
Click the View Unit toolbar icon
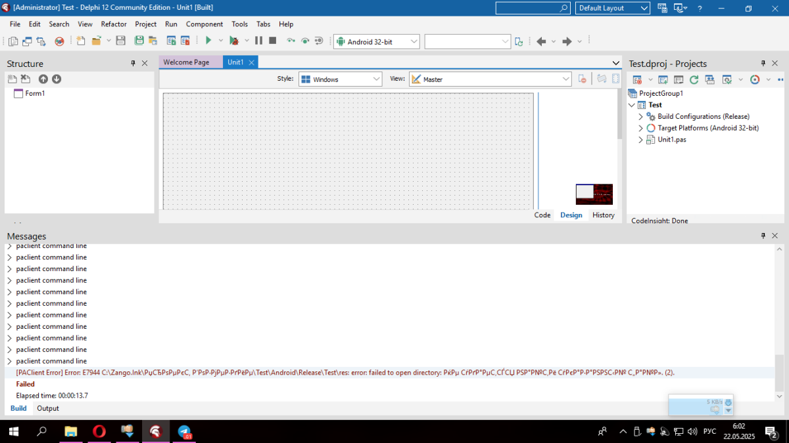click(x=13, y=41)
